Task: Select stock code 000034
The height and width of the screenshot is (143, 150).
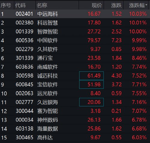Action: click(x=25, y=120)
